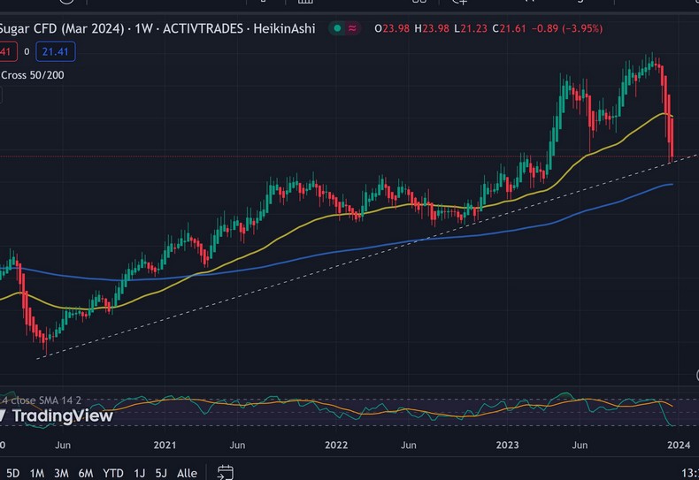This screenshot has width=699, height=480.
Task: Click the ACTIVTRADES broker name
Action: coord(203,28)
